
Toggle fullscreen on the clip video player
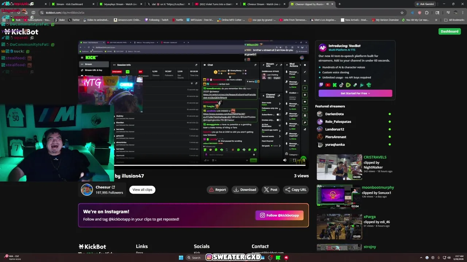[x=294, y=160]
